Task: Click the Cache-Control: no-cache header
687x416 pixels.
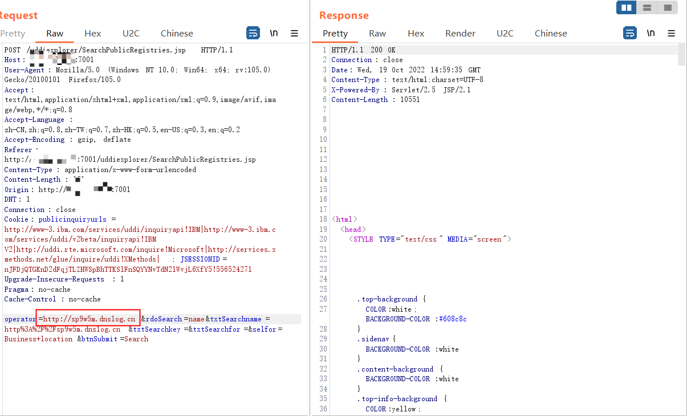Action: coord(52,299)
